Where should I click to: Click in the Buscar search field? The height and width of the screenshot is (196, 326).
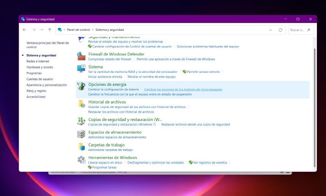[x=301, y=30]
